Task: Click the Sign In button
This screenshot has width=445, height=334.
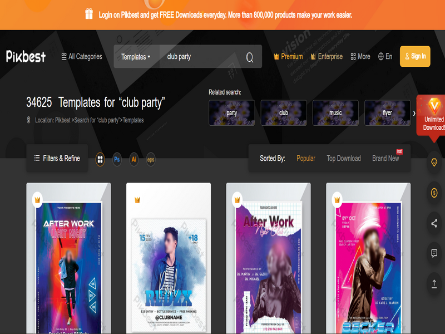Action: [x=415, y=56]
